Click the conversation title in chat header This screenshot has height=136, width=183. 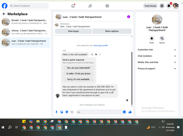(82, 17)
